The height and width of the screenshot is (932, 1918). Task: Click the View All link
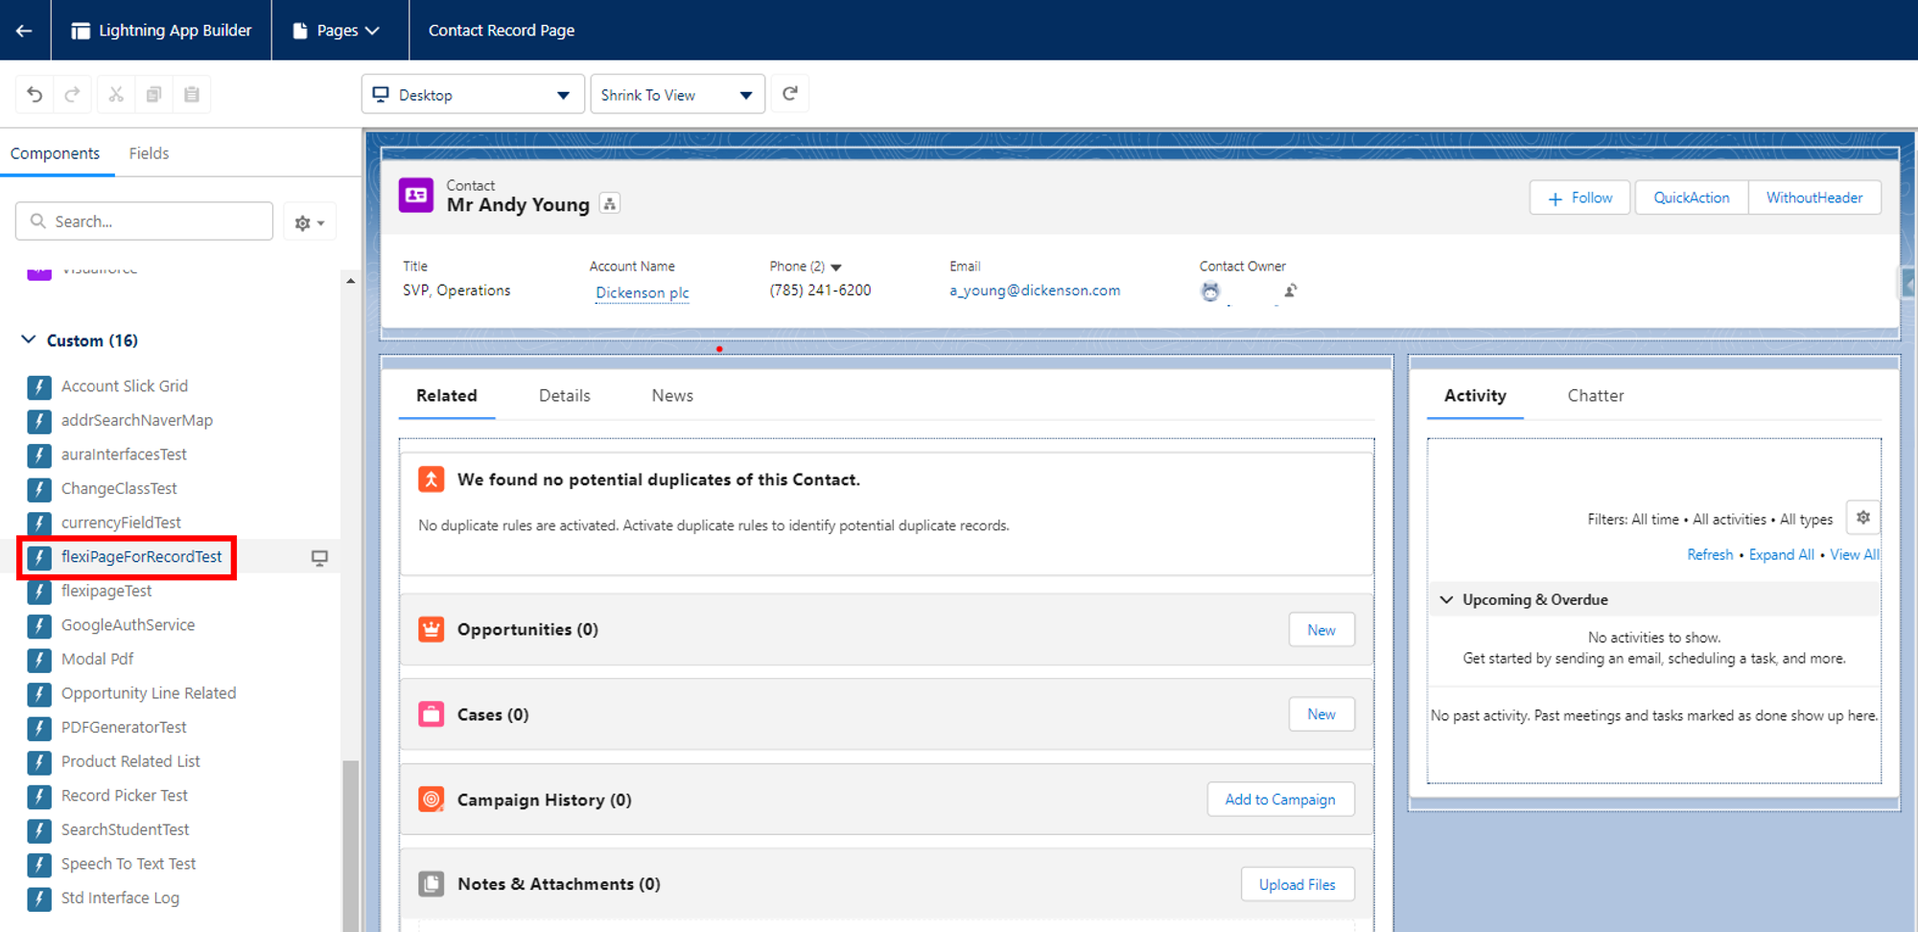1855,554
